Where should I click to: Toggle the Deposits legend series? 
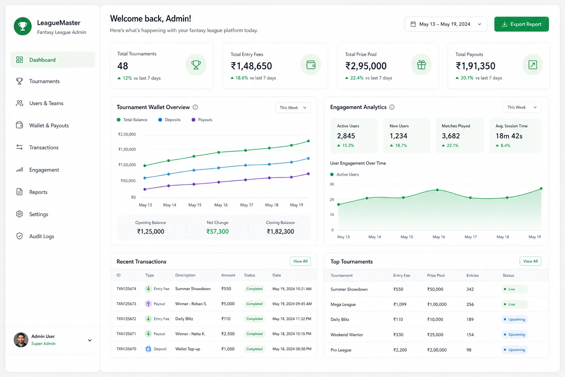169,120
